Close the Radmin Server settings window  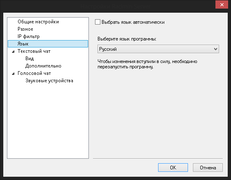(x=222, y=5)
